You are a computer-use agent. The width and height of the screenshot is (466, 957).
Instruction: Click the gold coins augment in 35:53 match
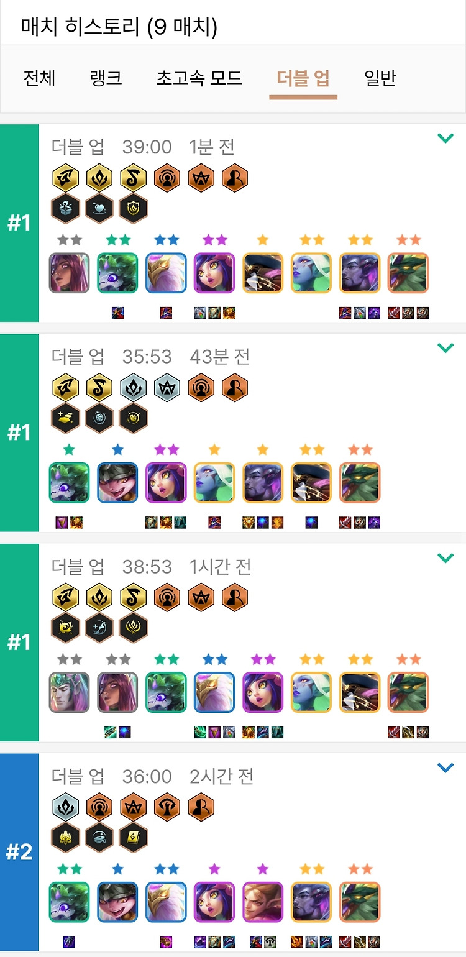[x=65, y=418]
